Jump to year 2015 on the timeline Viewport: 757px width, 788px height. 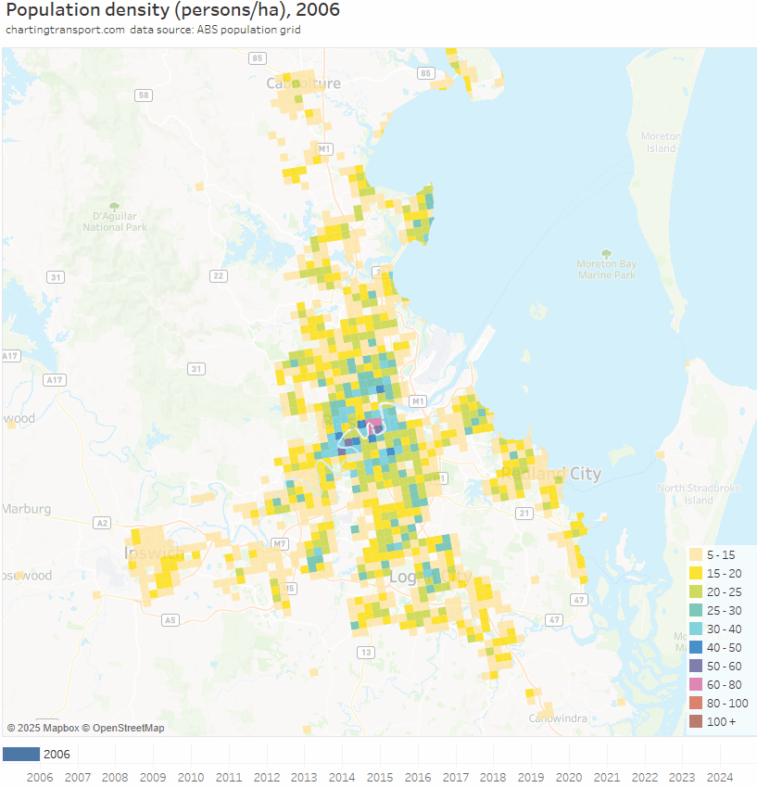(379, 777)
